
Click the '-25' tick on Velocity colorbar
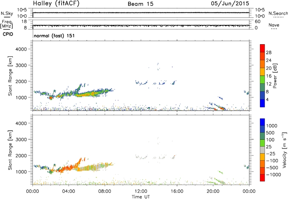point(271,153)
